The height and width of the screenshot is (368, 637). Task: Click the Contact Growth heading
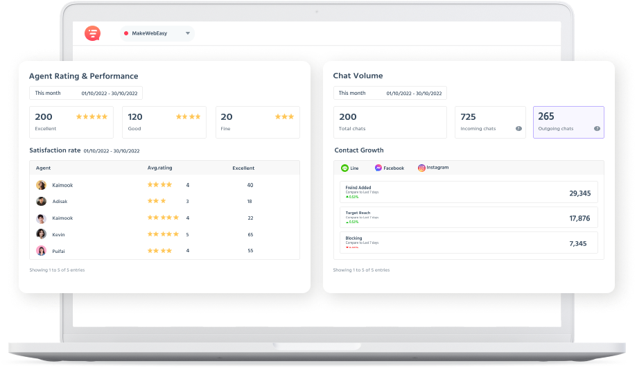(x=359, y=150)
